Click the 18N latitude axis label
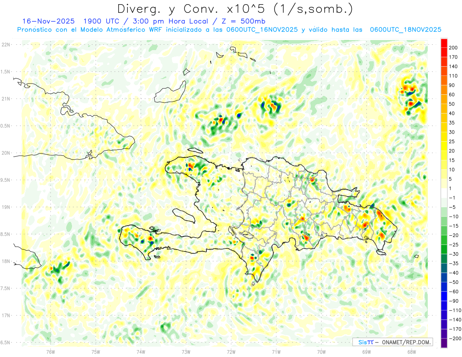 pos(6,261)
